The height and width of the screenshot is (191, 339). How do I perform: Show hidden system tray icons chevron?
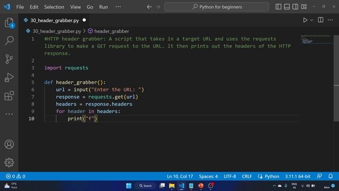point(274,186)
